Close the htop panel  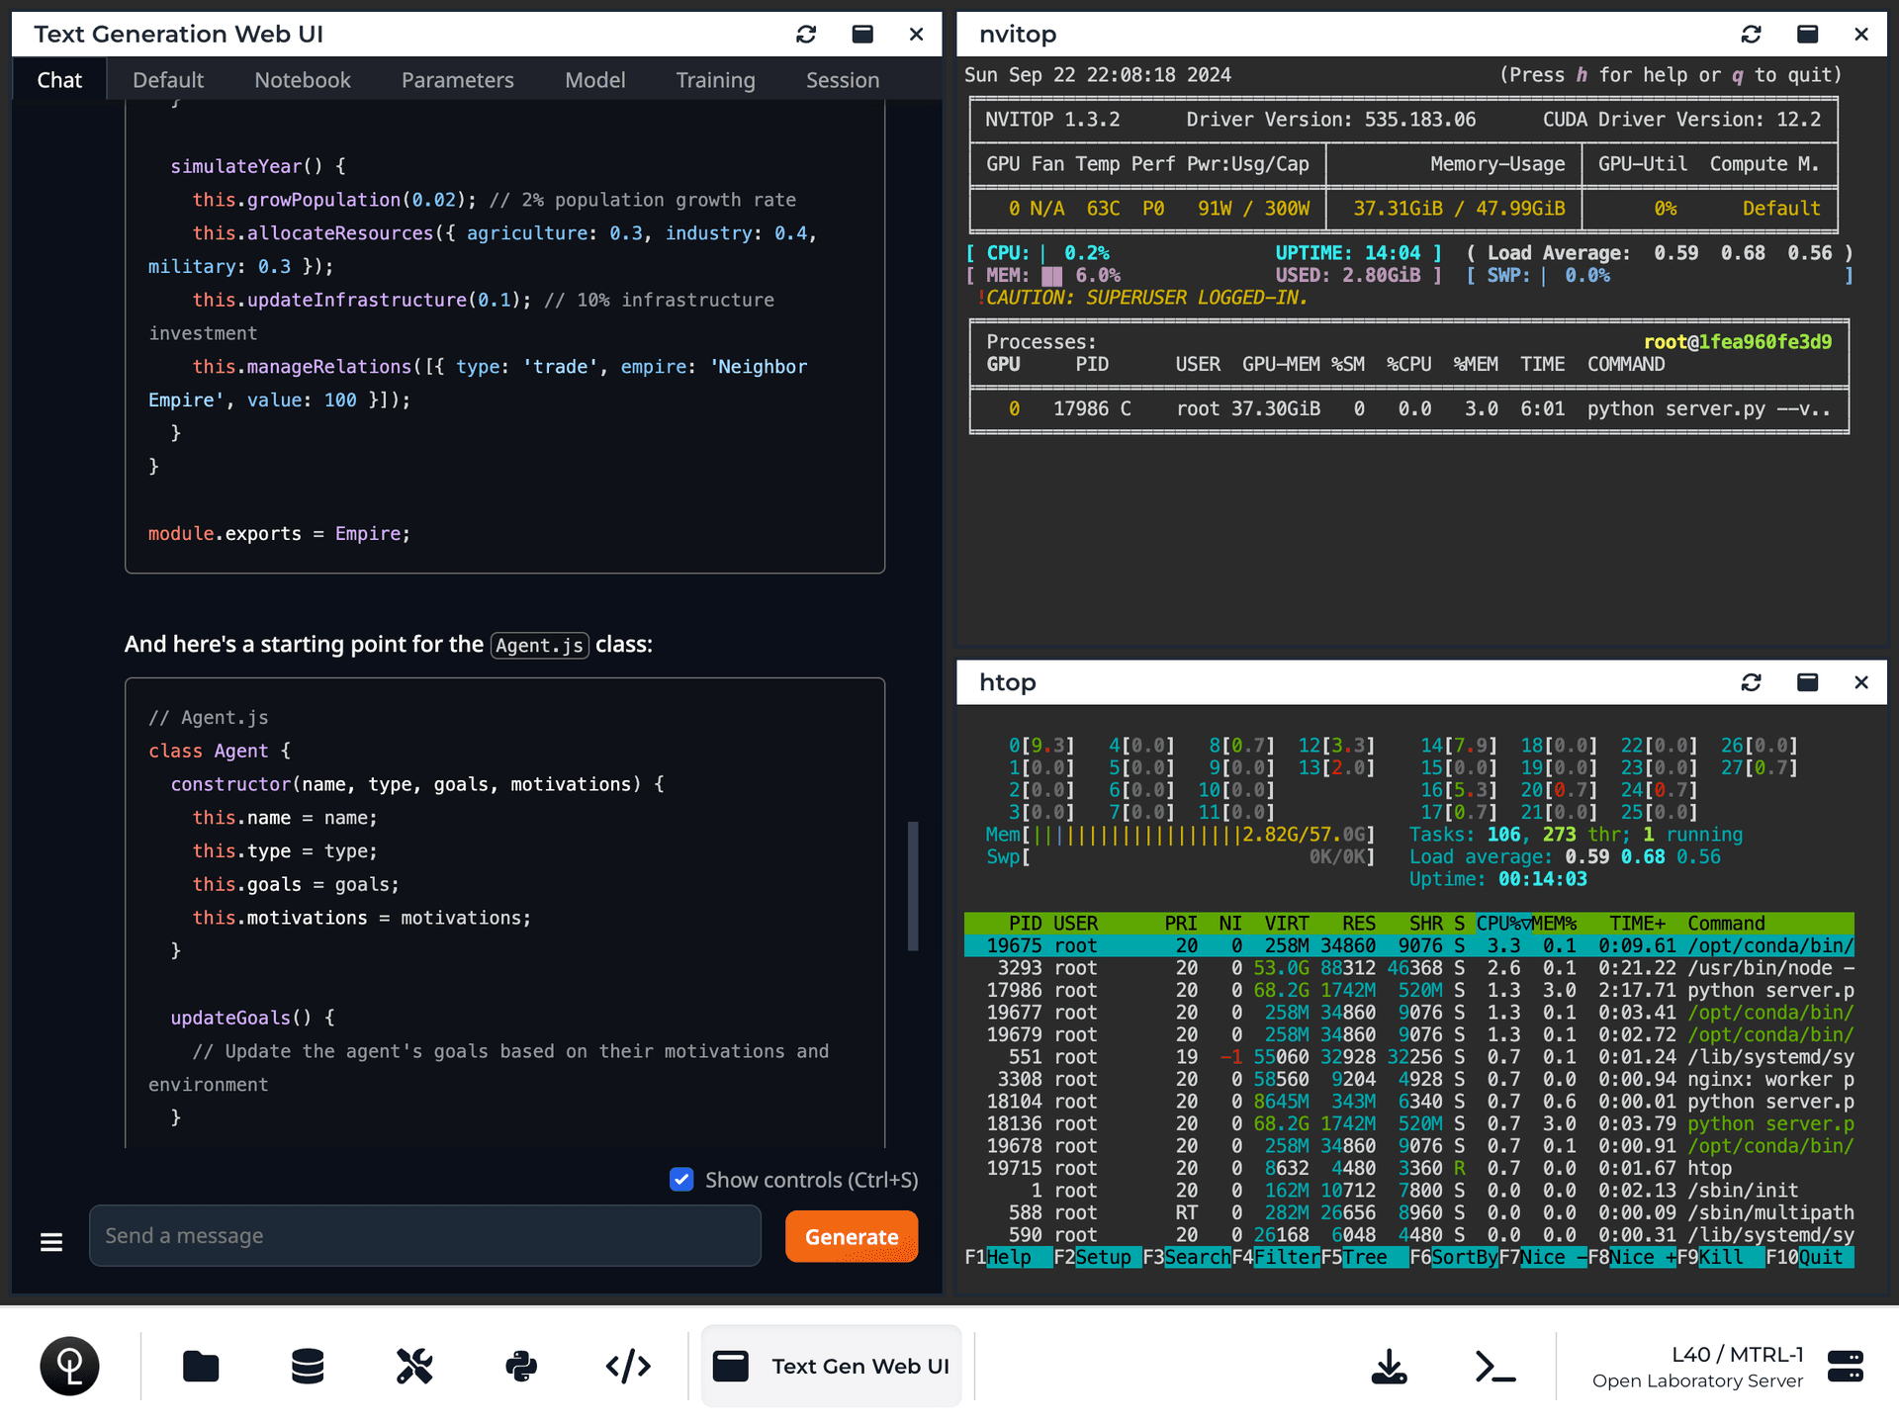pyautogui.click(x=1861, y=682)
